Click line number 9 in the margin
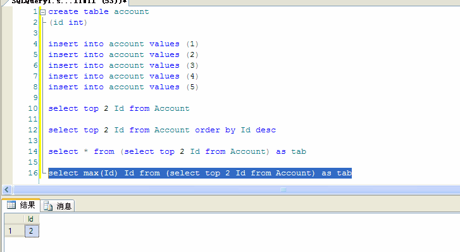The image size is (460, 252). click(35, 98)
